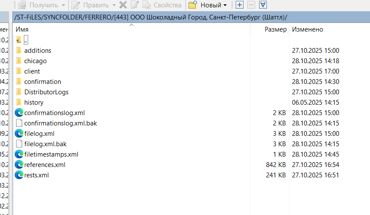
Task: Select the chicago folder icon
Action: [x=19, y=61]
